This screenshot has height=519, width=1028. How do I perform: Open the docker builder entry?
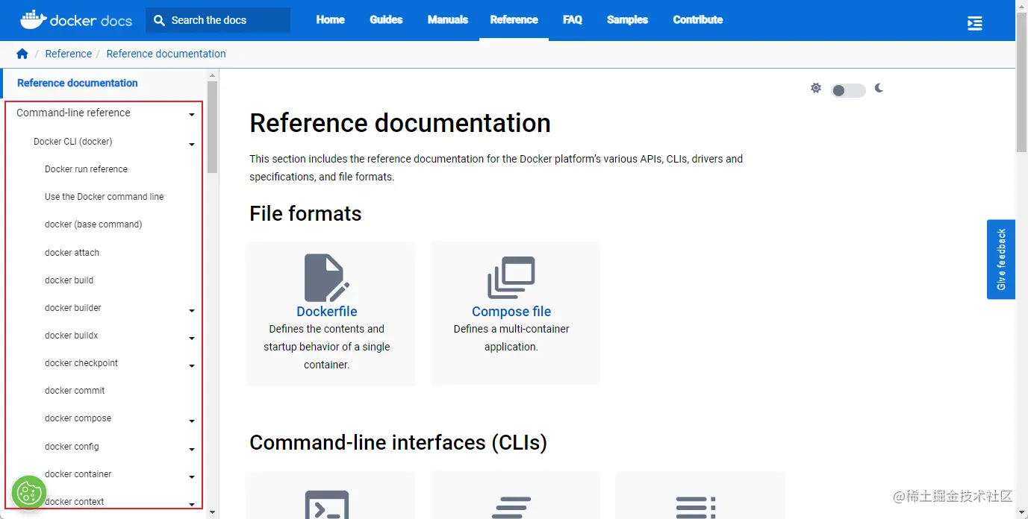pyautogui.click(x=73, y=308)
